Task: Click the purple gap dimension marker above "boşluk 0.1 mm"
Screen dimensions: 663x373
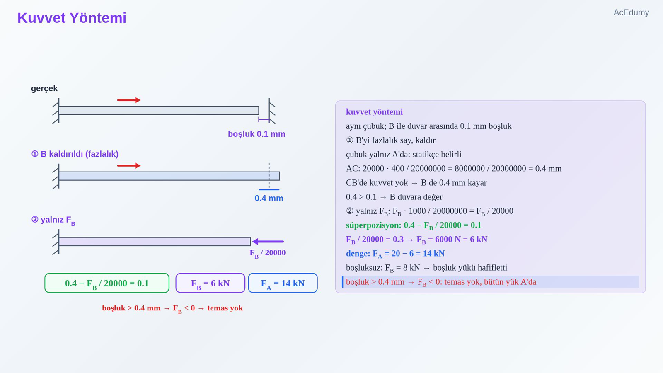Action: tap(264, 120)
